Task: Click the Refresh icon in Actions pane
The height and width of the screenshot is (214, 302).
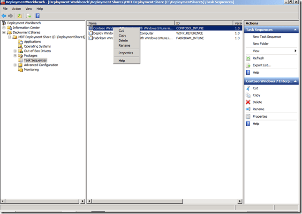Action: click(248, 58)
